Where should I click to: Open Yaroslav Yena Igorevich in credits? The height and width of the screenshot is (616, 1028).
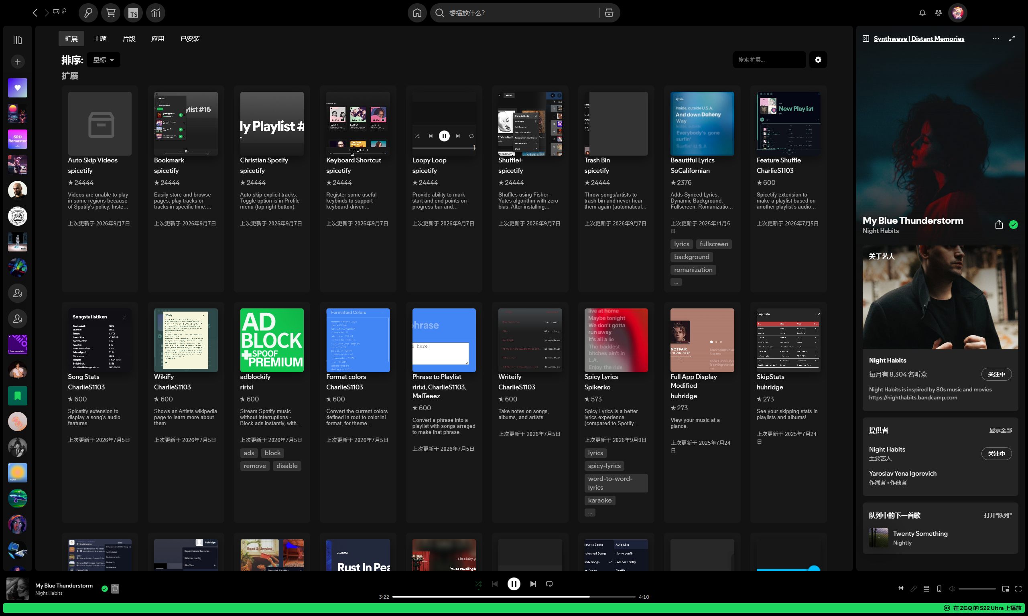click(903, 473)
